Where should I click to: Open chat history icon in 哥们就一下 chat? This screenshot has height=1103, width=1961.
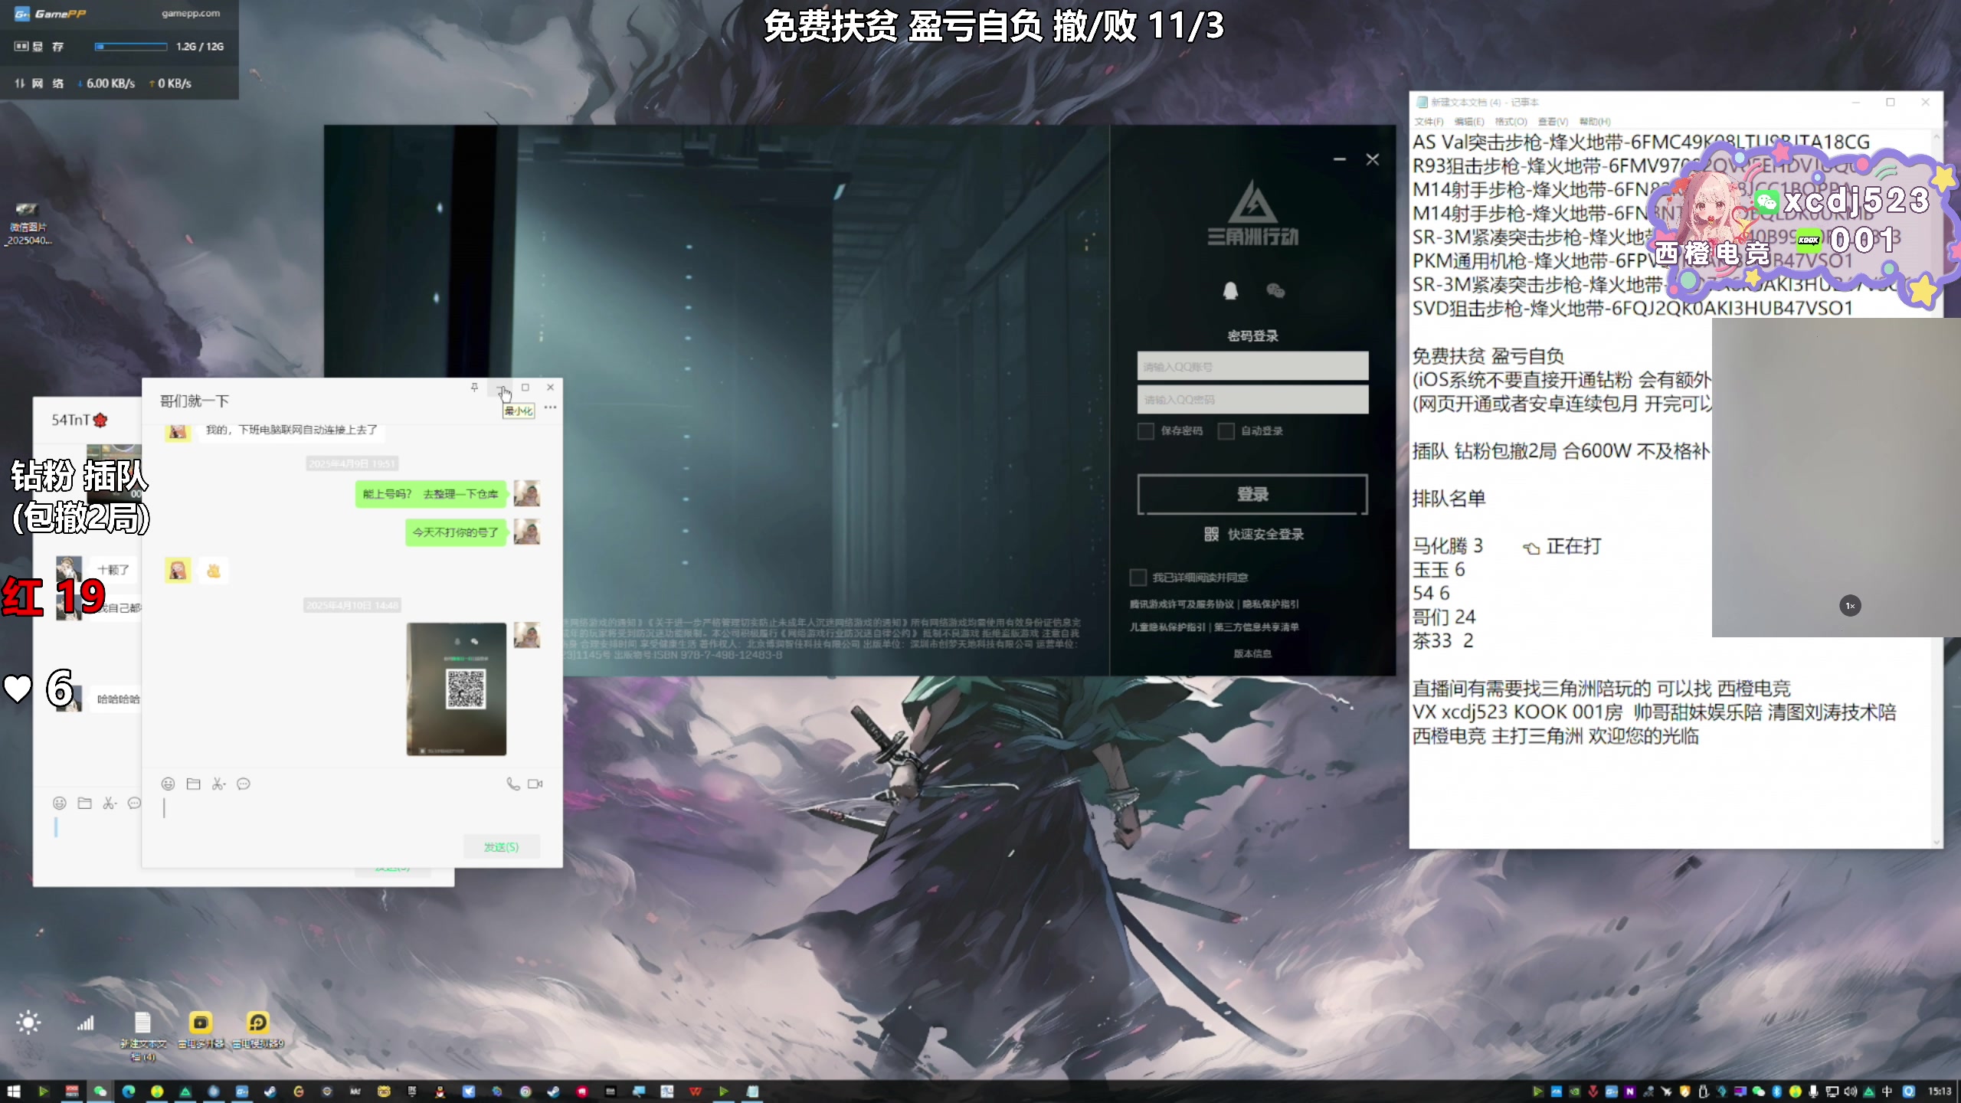click(x=244, y=784)
